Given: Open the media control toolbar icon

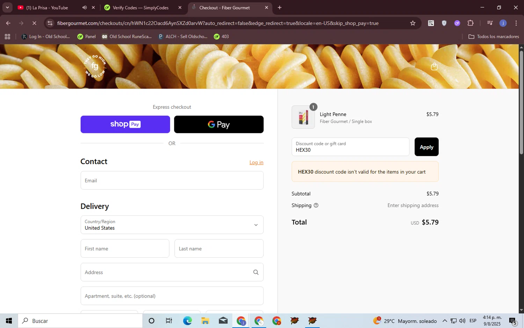Looking at the screenshot, I should click(x=490, y=23).
